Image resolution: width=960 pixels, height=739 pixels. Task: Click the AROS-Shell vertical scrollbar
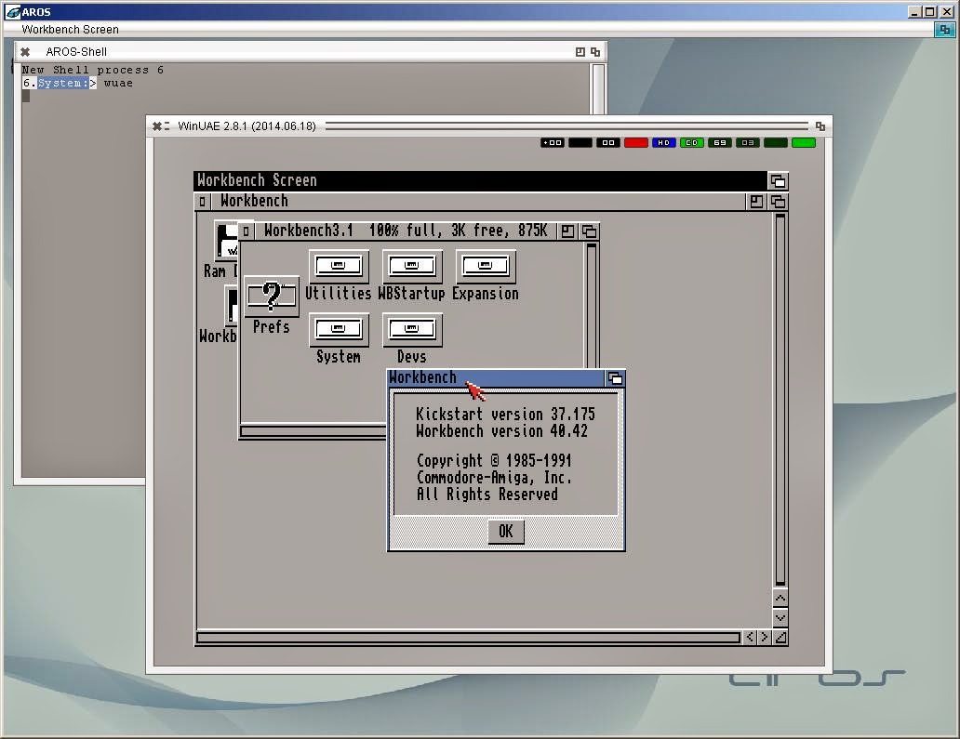pos(598,88)
